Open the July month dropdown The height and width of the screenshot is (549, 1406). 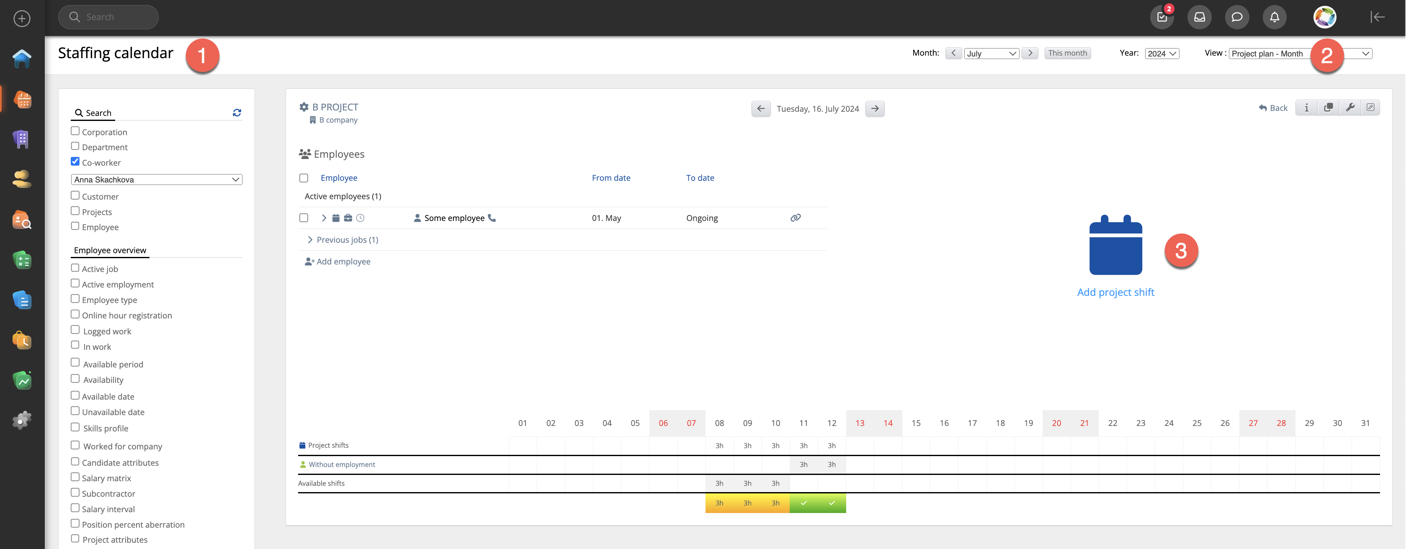pos(991,54)
